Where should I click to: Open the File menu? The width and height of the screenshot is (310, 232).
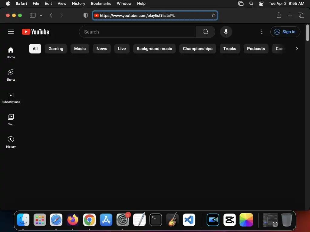(36, 3)
